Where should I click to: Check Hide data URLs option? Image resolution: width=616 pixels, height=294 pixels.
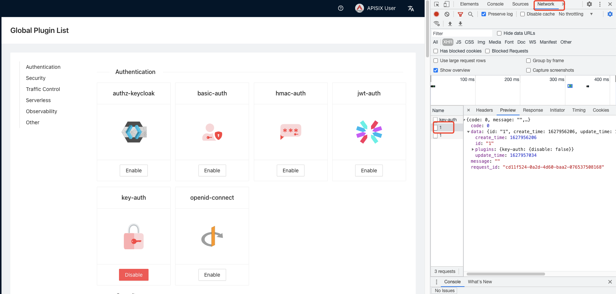tap(499, 33)
